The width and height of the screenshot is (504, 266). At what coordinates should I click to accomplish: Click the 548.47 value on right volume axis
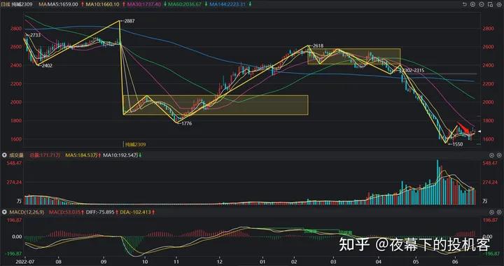click(490, 163)
